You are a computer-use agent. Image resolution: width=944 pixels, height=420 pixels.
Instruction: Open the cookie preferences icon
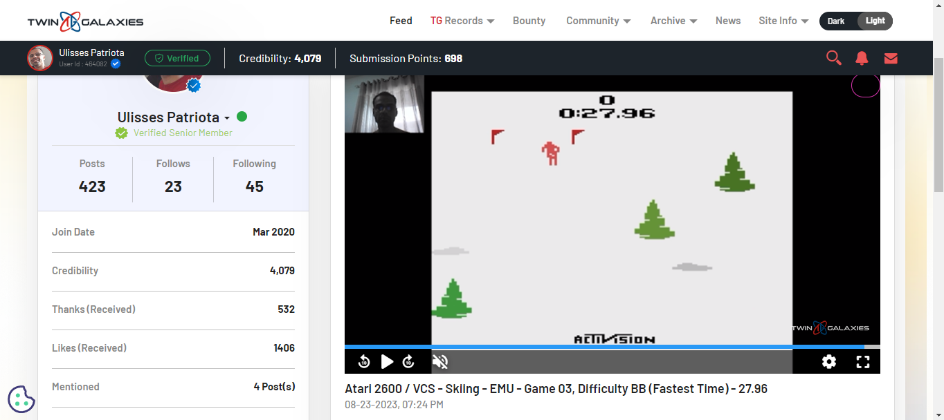(x=21, y=399)
